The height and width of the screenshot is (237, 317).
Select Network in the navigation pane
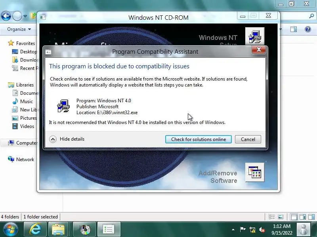(x=21, y=159)
